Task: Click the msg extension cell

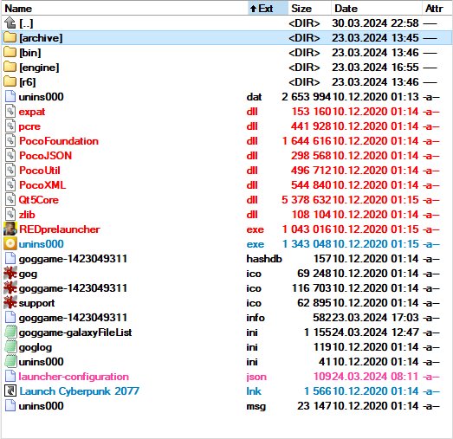Action: tap(256, 406)
